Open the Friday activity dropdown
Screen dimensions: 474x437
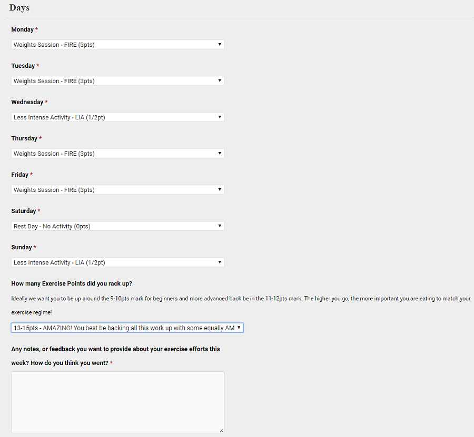click(x=117, y=190)
